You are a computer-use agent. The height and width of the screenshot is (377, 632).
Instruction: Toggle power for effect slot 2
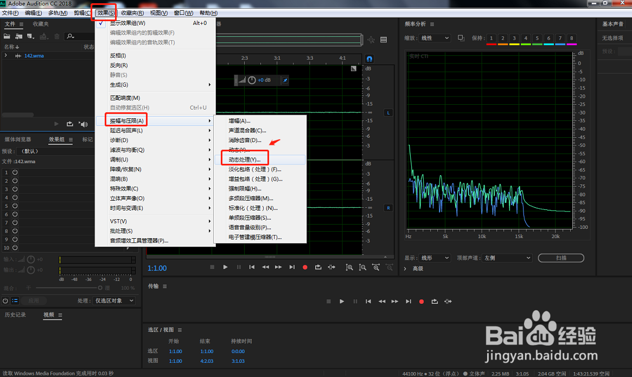(15, 181)
